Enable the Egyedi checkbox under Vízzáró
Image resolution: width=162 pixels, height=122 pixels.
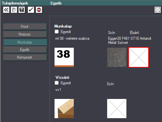pos(56,83)
